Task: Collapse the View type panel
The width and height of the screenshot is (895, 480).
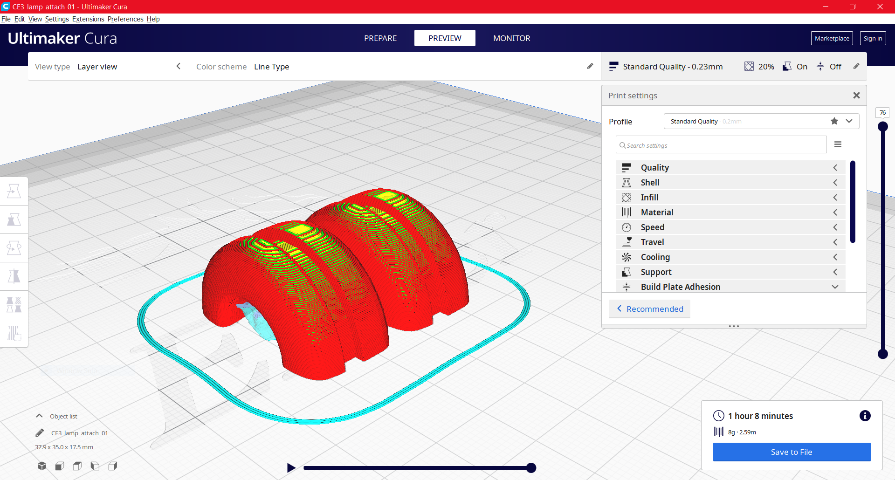Action: tap(179, 66)
